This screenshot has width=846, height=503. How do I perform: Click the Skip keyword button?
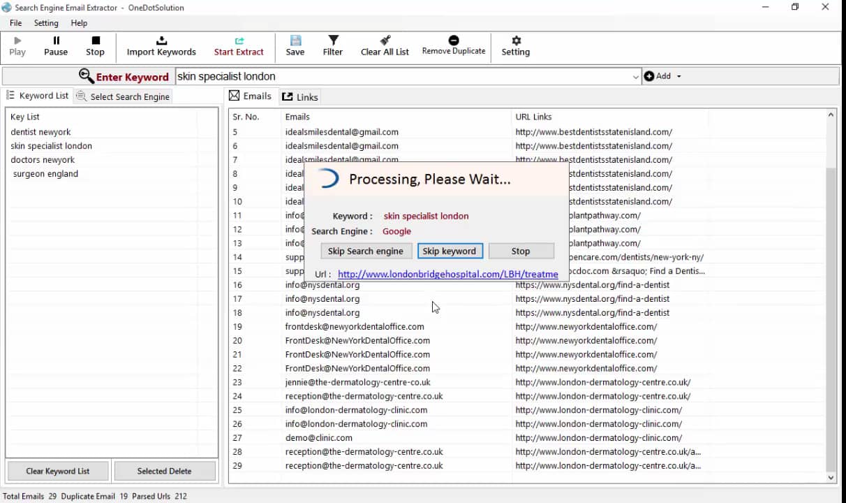point(450,251)
